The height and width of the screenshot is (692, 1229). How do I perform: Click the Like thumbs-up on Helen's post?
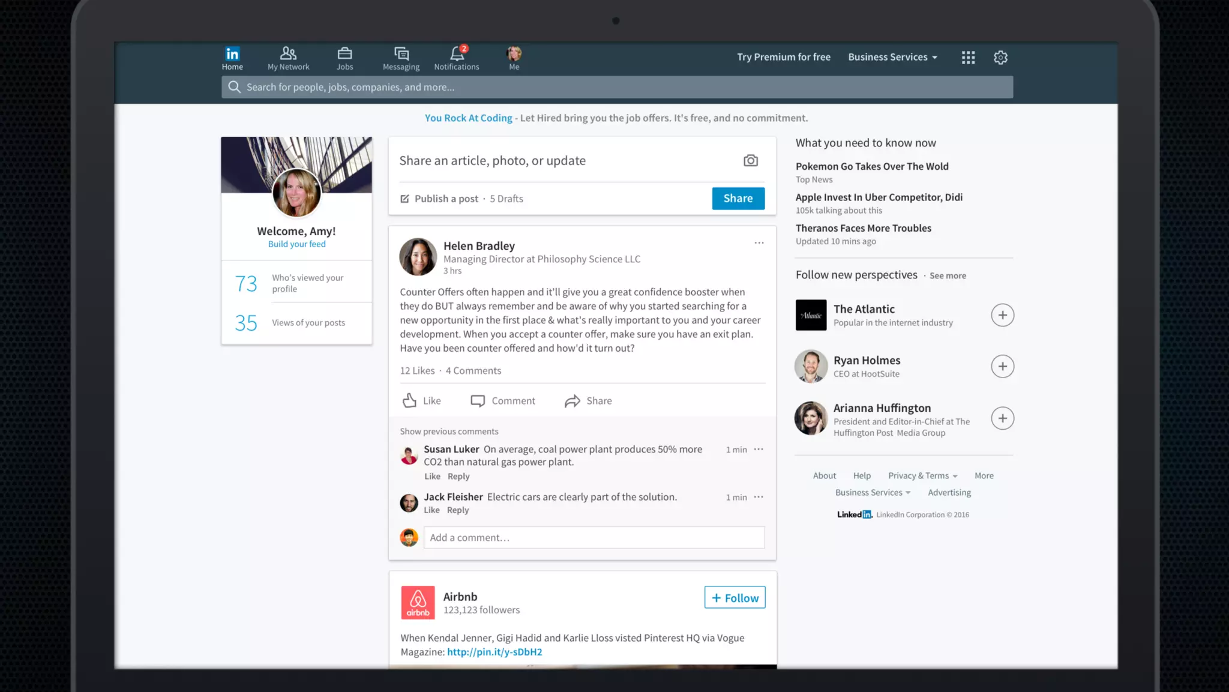[410, 401]
